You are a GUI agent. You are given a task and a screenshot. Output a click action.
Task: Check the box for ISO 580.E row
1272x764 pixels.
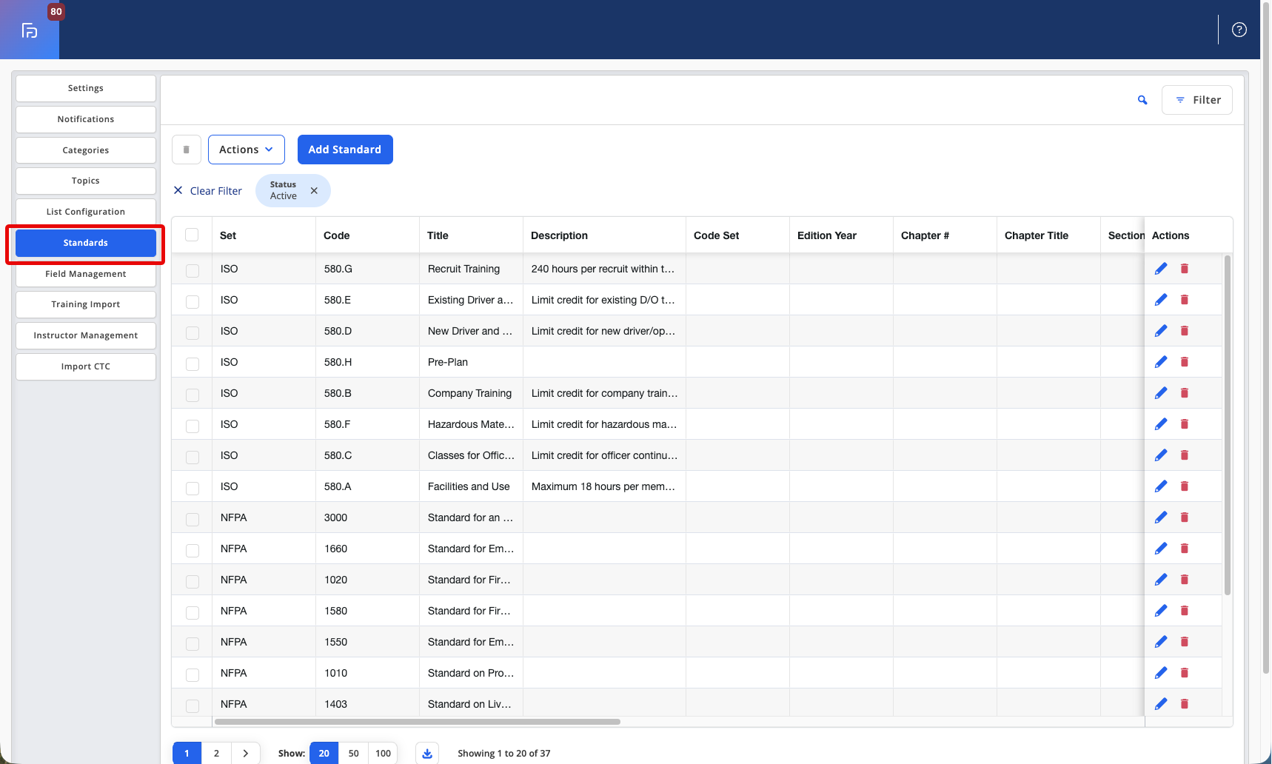tap(193, 301)
